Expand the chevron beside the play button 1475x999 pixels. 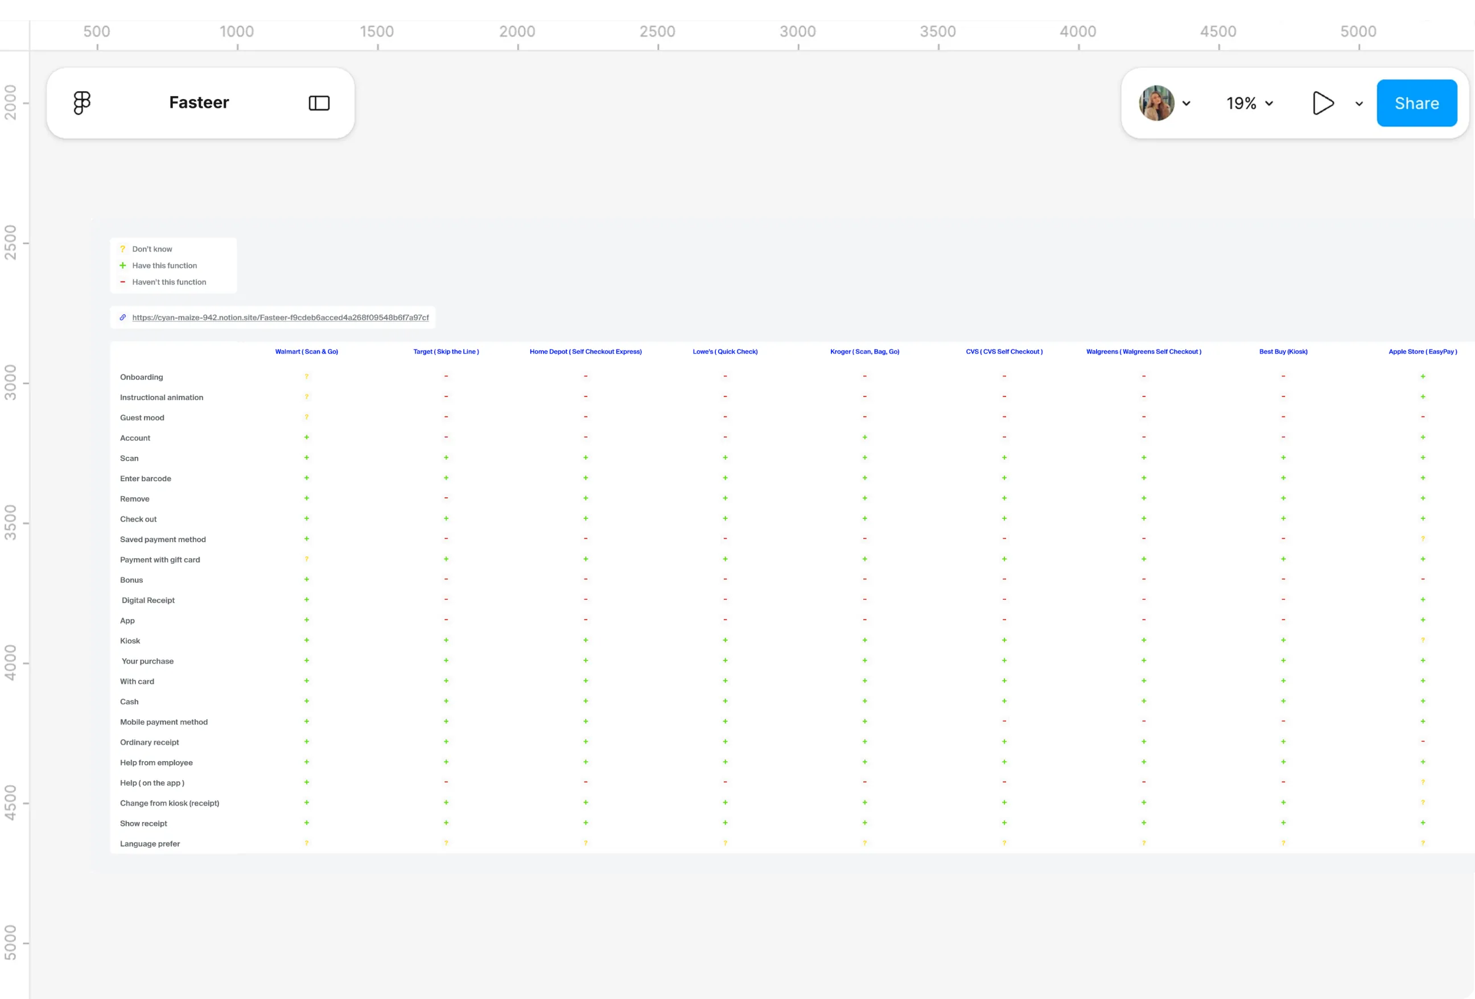click(1359, 104)
